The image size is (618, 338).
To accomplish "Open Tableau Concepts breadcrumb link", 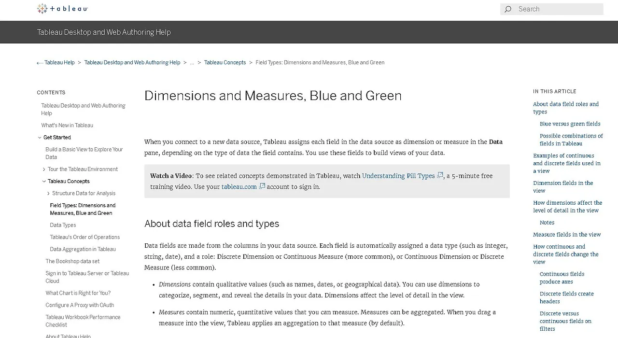I will tap(225, 63).
